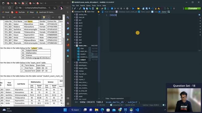Click the taskbar Search box
Image resolution: width=202 pixels, height=113 pixels.
(75, 110)
